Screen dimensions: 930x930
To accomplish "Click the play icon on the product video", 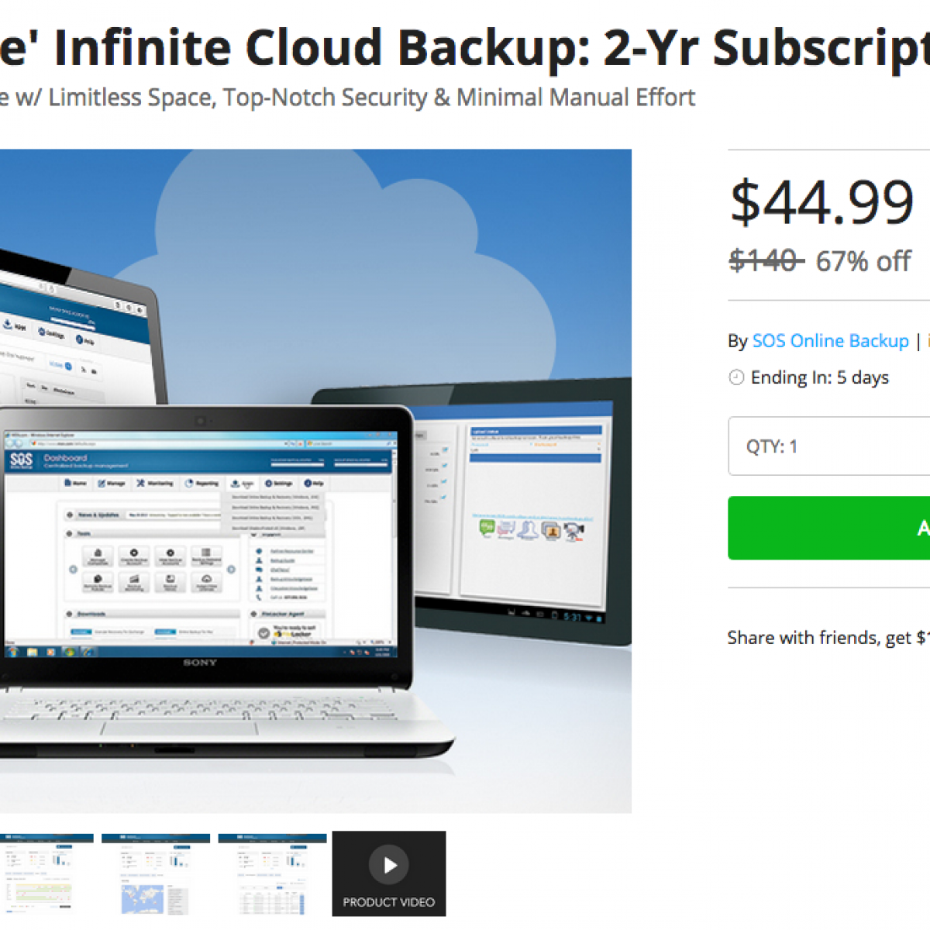I will [x=389, y=864].
